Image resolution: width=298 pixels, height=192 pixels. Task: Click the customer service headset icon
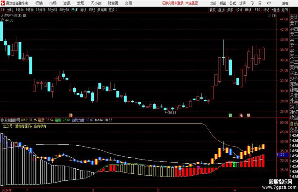[252, 3]
